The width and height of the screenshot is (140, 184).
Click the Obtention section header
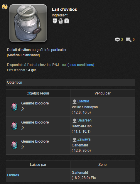pyautogui.click(x=70, y=82)
